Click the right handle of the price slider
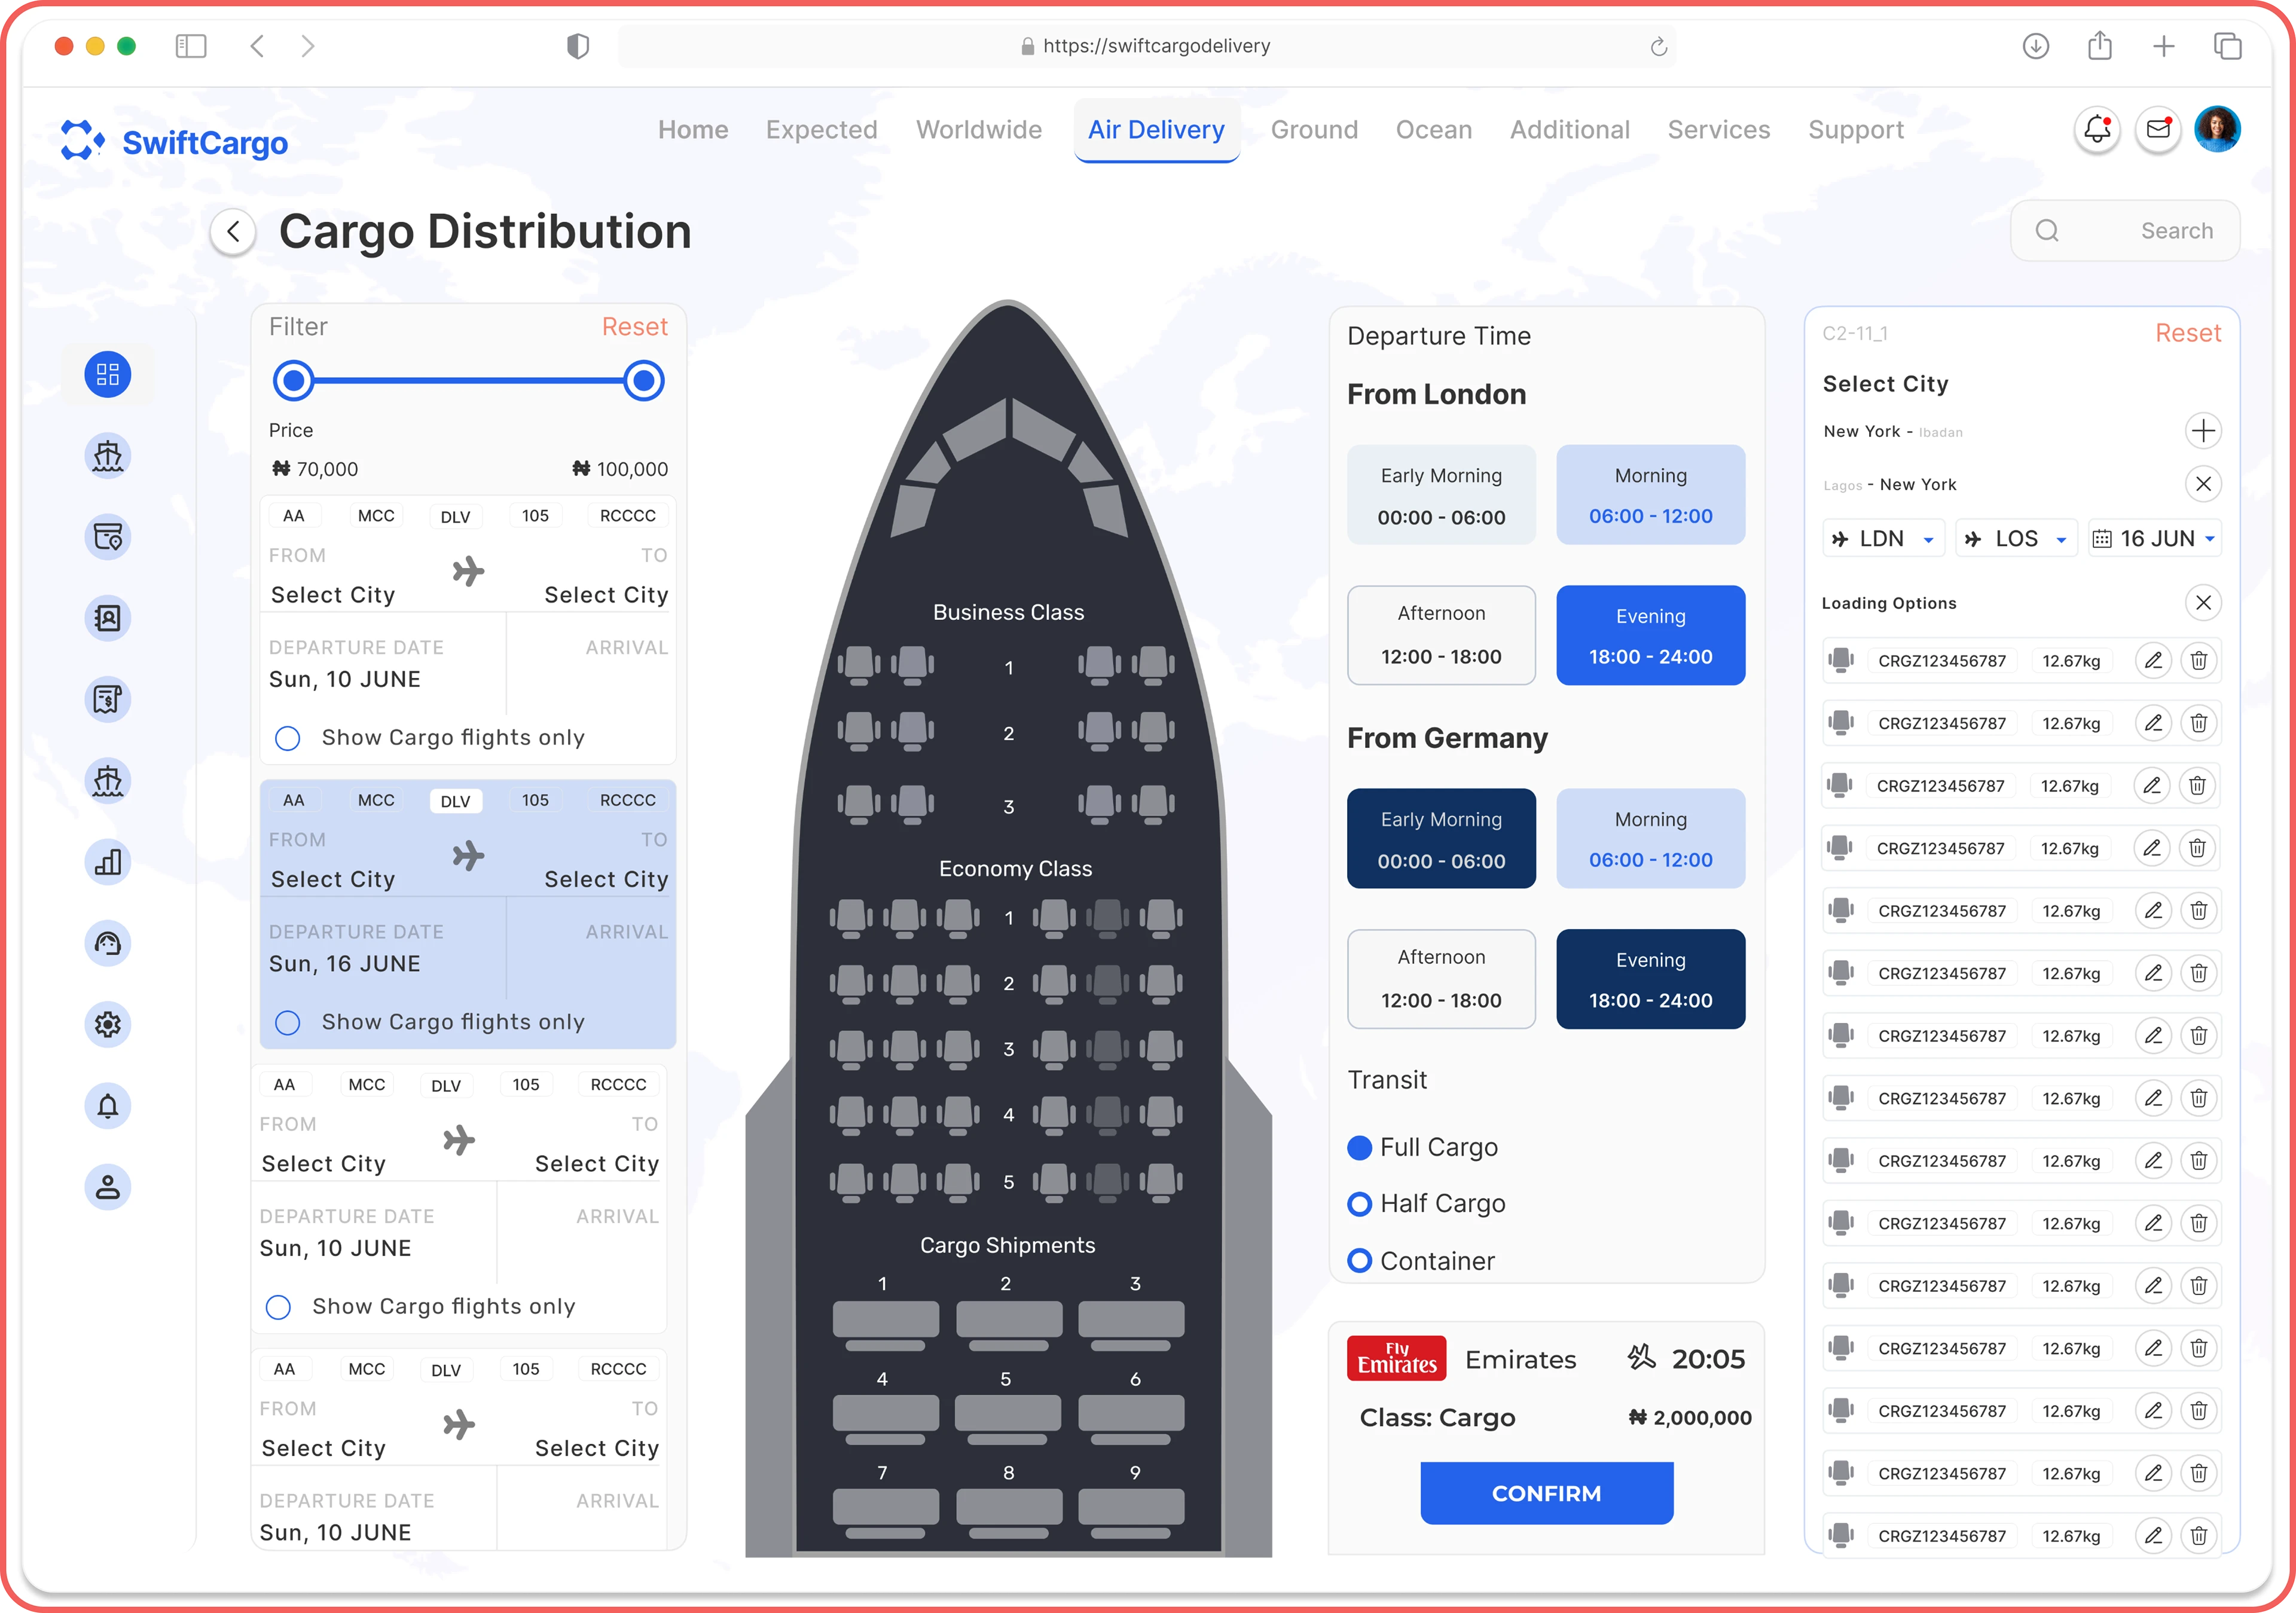 tap(644, 381)
